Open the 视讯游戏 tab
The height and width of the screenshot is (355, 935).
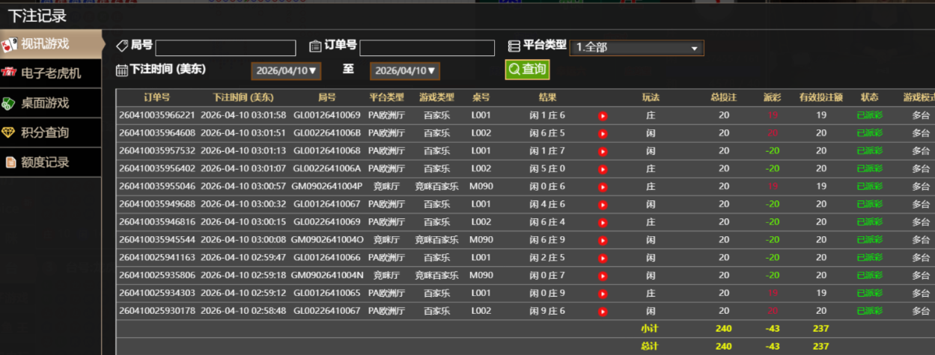(50, 44)
